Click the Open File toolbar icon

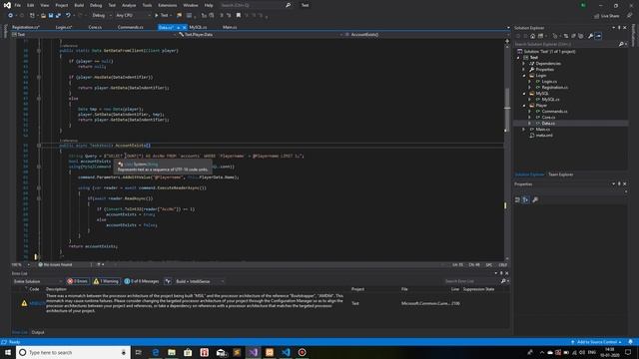click(x=43, y=16)
